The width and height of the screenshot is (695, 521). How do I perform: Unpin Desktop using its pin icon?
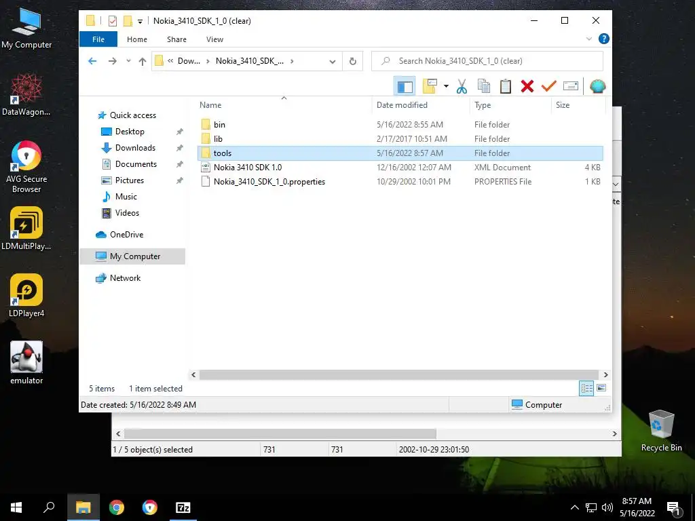point(179,132)
